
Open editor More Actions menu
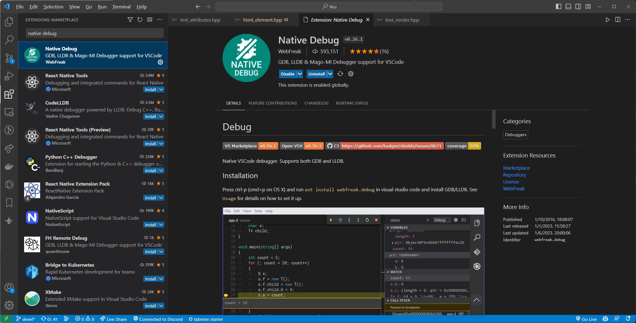coord(627,20)
